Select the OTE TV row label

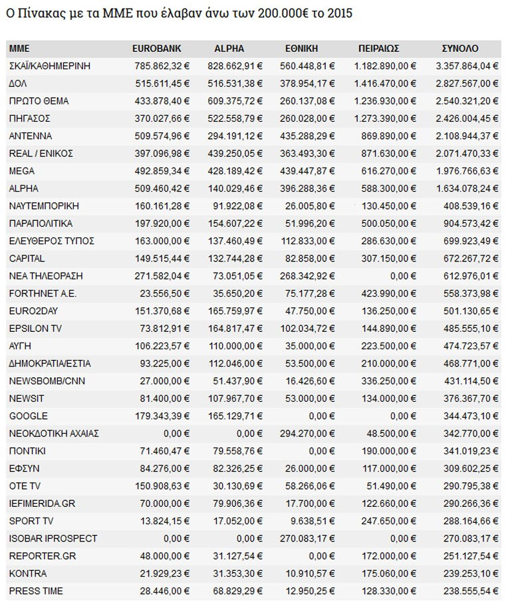(26, 486)
